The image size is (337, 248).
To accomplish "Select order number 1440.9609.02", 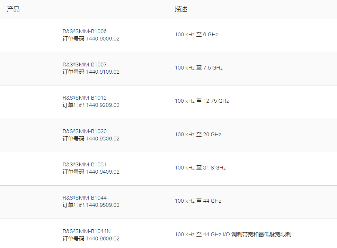I will tap(103, 239).
